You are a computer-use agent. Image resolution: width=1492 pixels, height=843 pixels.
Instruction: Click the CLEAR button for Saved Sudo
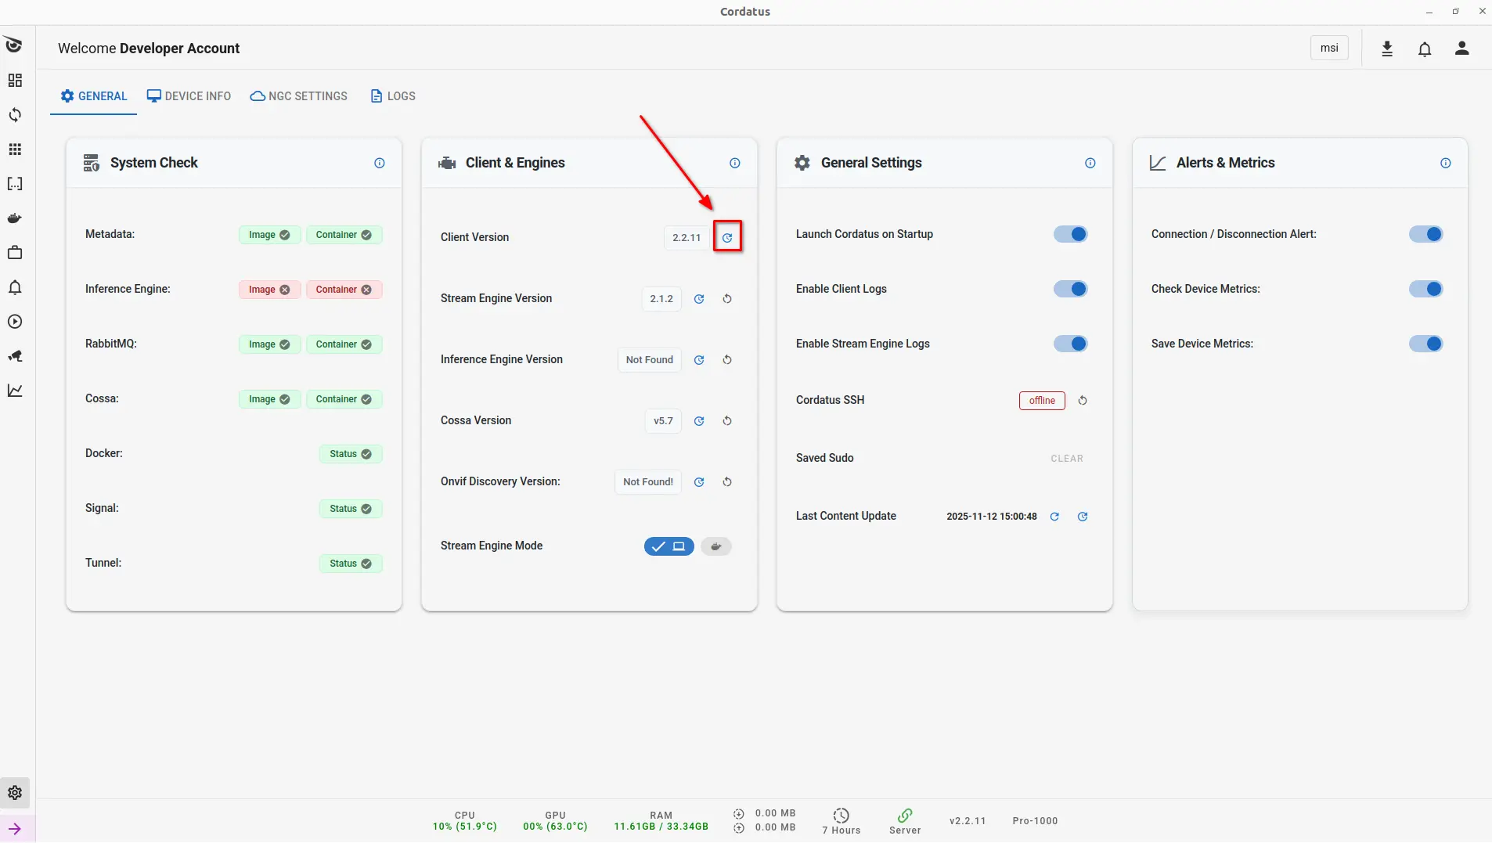click(x=1067, y=459)
